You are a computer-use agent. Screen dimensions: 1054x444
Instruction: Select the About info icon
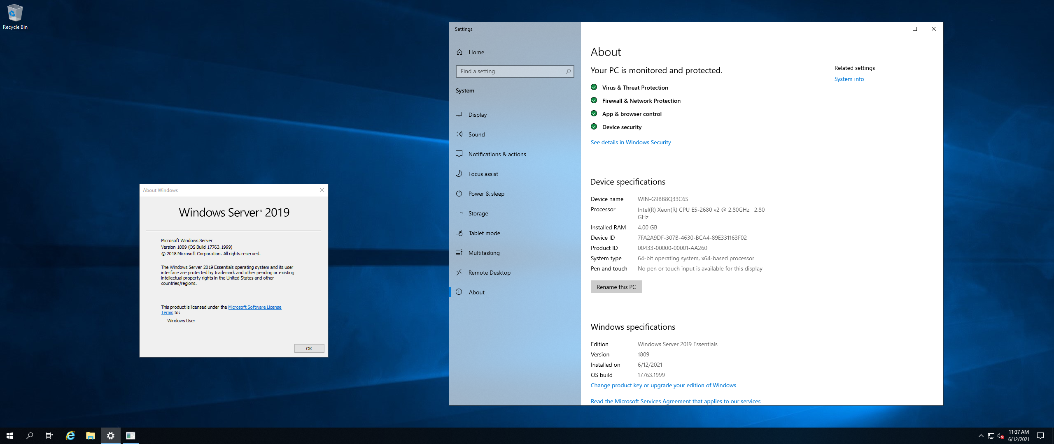(x=459, y=292)
